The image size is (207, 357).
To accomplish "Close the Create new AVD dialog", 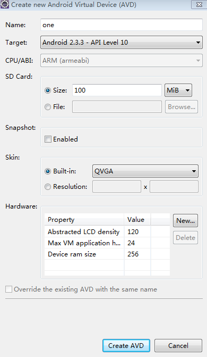I will point(199,5).
